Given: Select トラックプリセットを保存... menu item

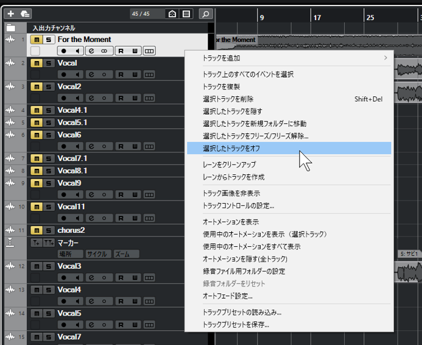Looking at the screenshot, I should point(289,324).
